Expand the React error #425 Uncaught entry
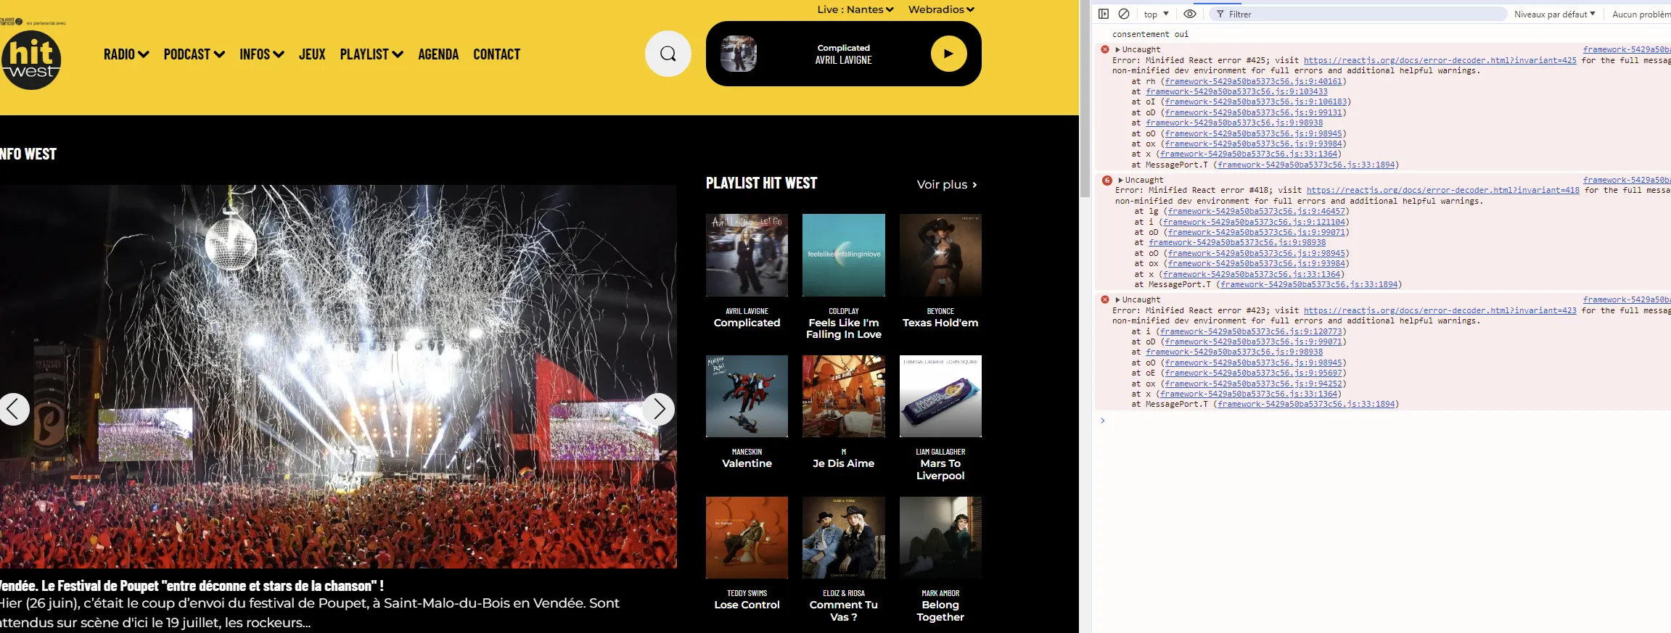Image resolution: width=1671 pixels, height=633 pixels. tap(1118, 50)
